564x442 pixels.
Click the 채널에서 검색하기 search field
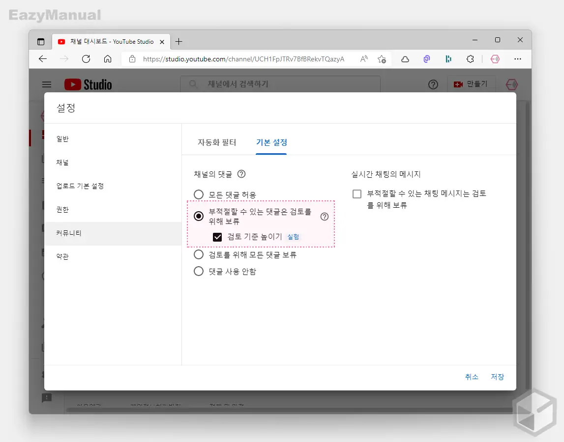pos(280,84)
